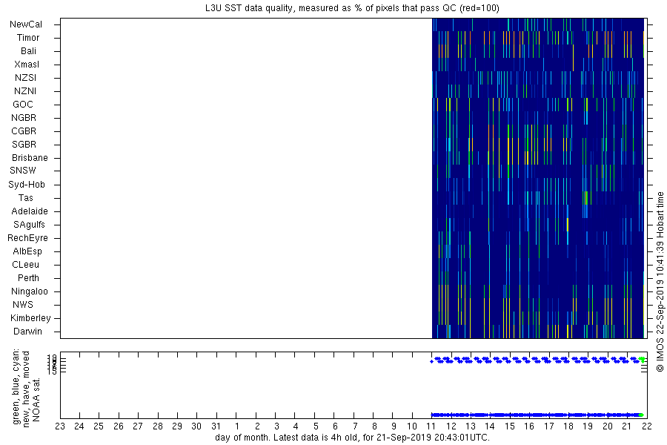This screenshot has width=667, height=445.
Task: Click the NZNI row label
Action: coord(25,91)
